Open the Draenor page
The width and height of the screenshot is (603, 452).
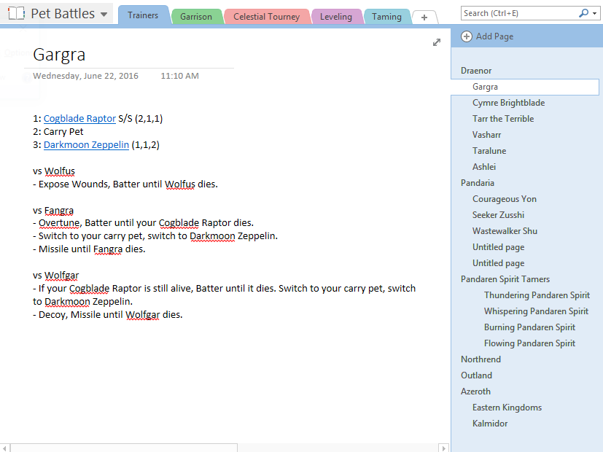coord(476,71)
